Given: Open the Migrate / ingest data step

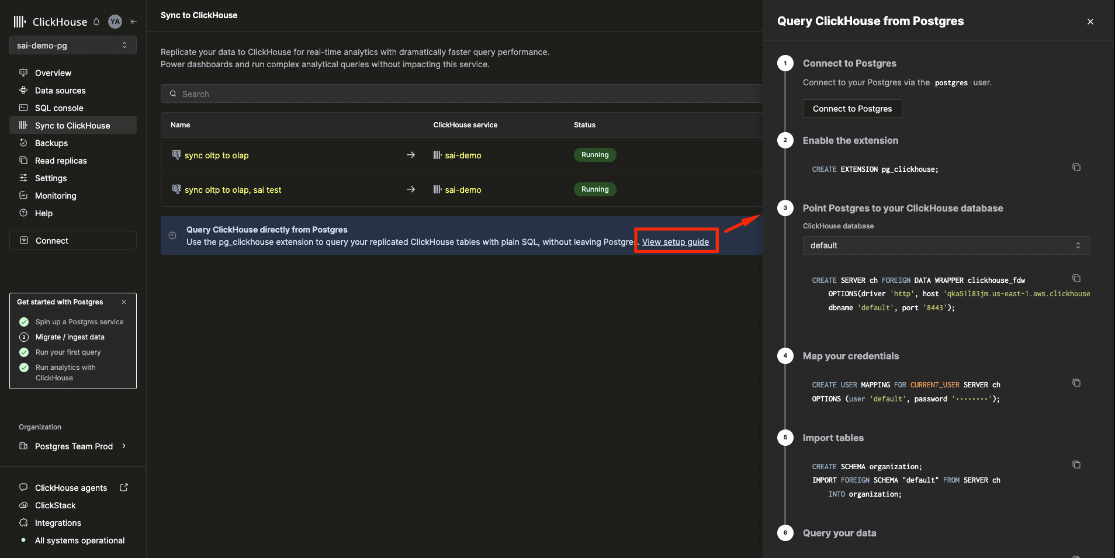Looking at the screenshot, I should click(70, 337).
